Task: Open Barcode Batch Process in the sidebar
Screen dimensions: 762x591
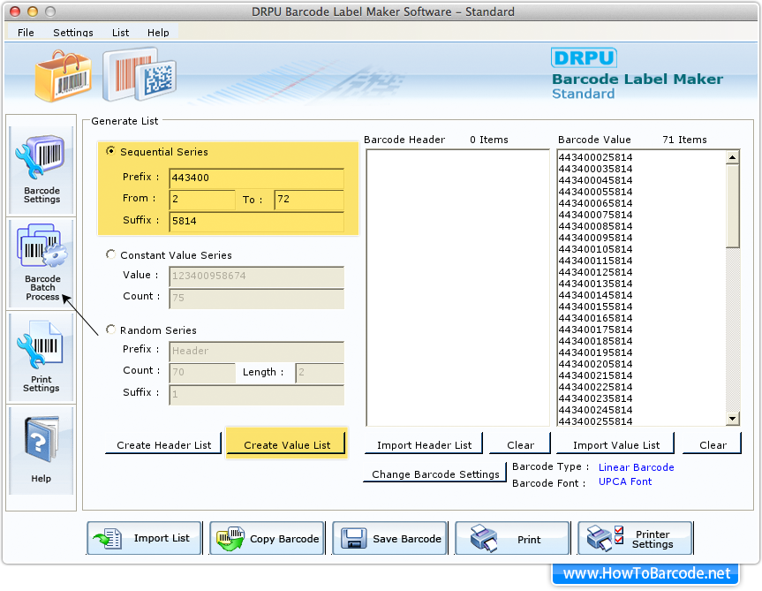Action: (41, 263)
